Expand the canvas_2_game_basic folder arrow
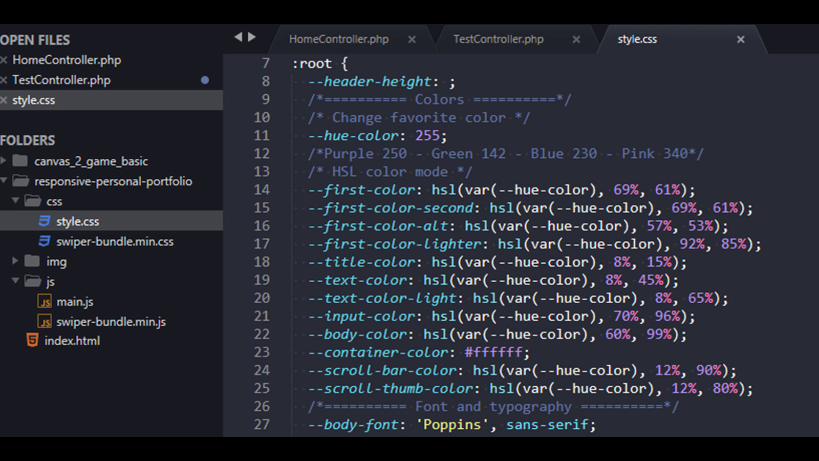 coord(4,161)
